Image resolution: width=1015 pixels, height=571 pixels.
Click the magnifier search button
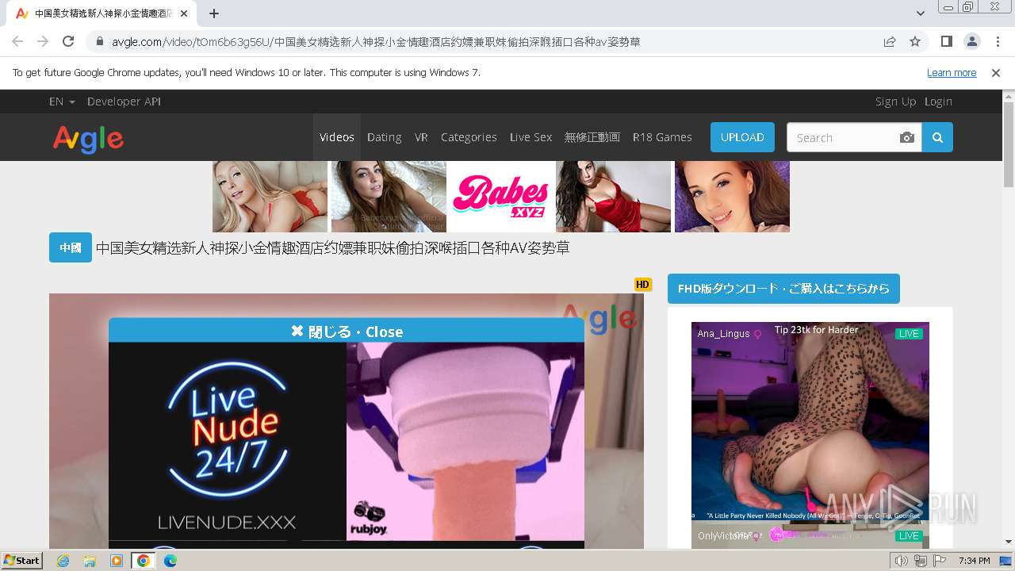coord(937,137)
